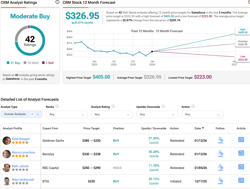This screenshot has height=189, width=250.
Task: Follow analyst Rishi Jaluria
Action: (220, 167)
